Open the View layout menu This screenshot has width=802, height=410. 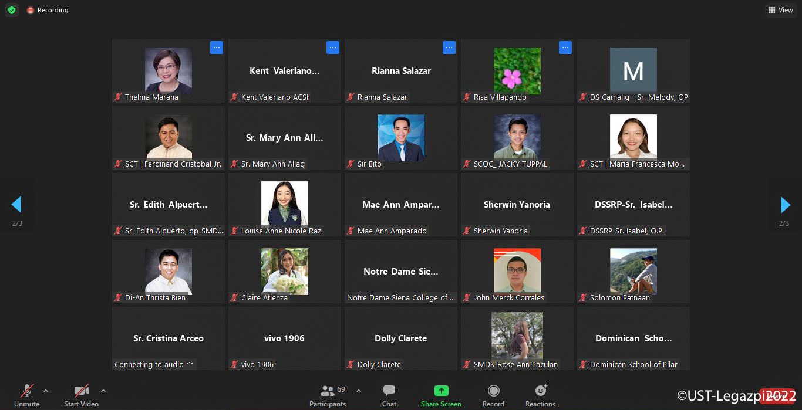tap(780, 10)
